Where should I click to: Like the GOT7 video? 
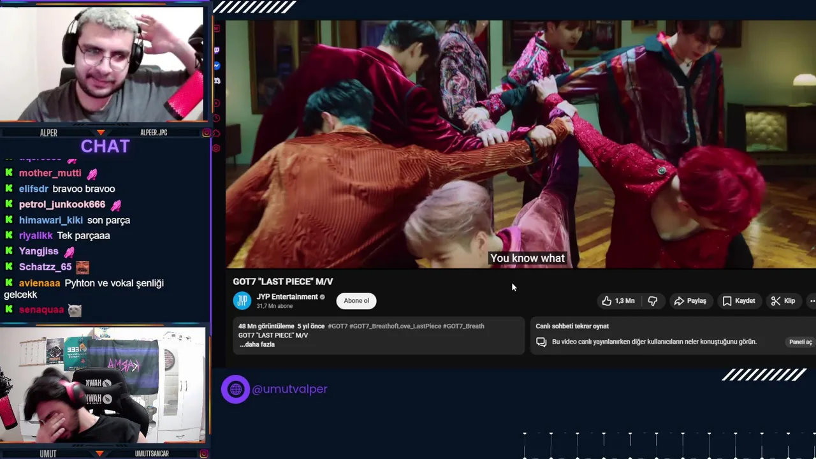[618, 301]
